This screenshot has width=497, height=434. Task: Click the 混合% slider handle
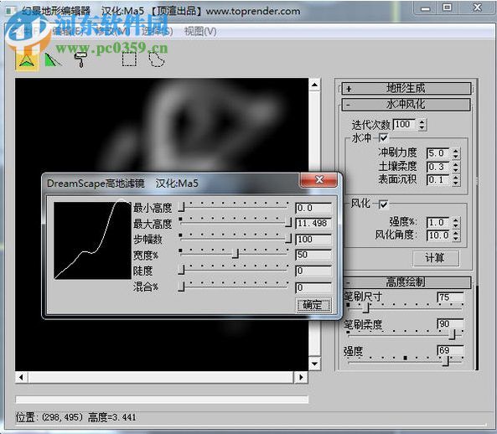(x=181, y=287)
